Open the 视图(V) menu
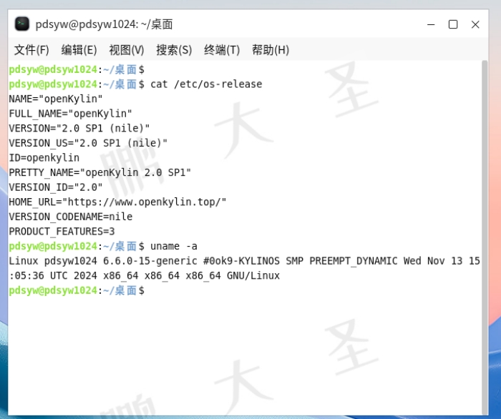Image resolution: width=501 pixels, height=419 pixels. pos(127,50)
